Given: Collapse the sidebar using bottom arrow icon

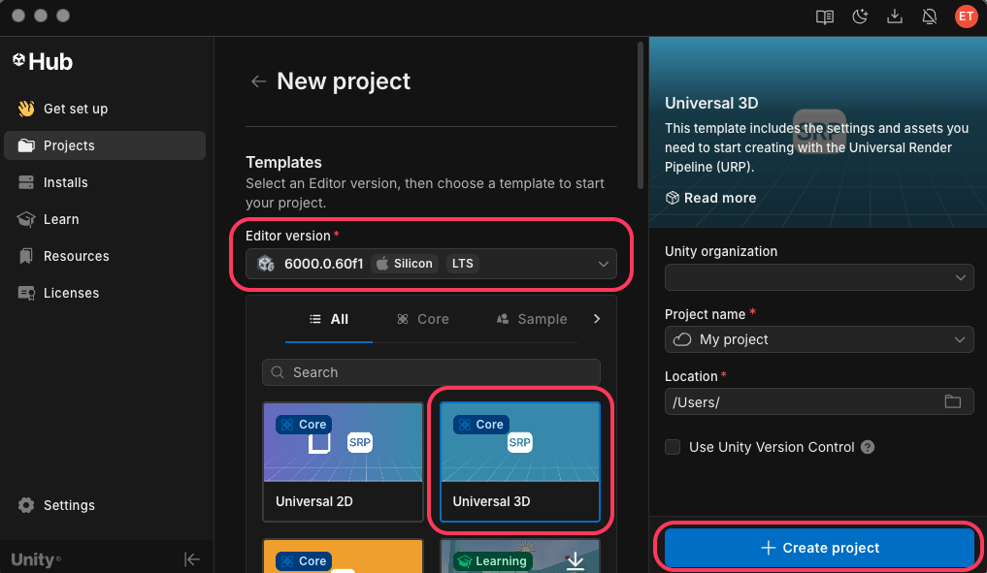Looking at the screenshot, I should coord(192,558).
